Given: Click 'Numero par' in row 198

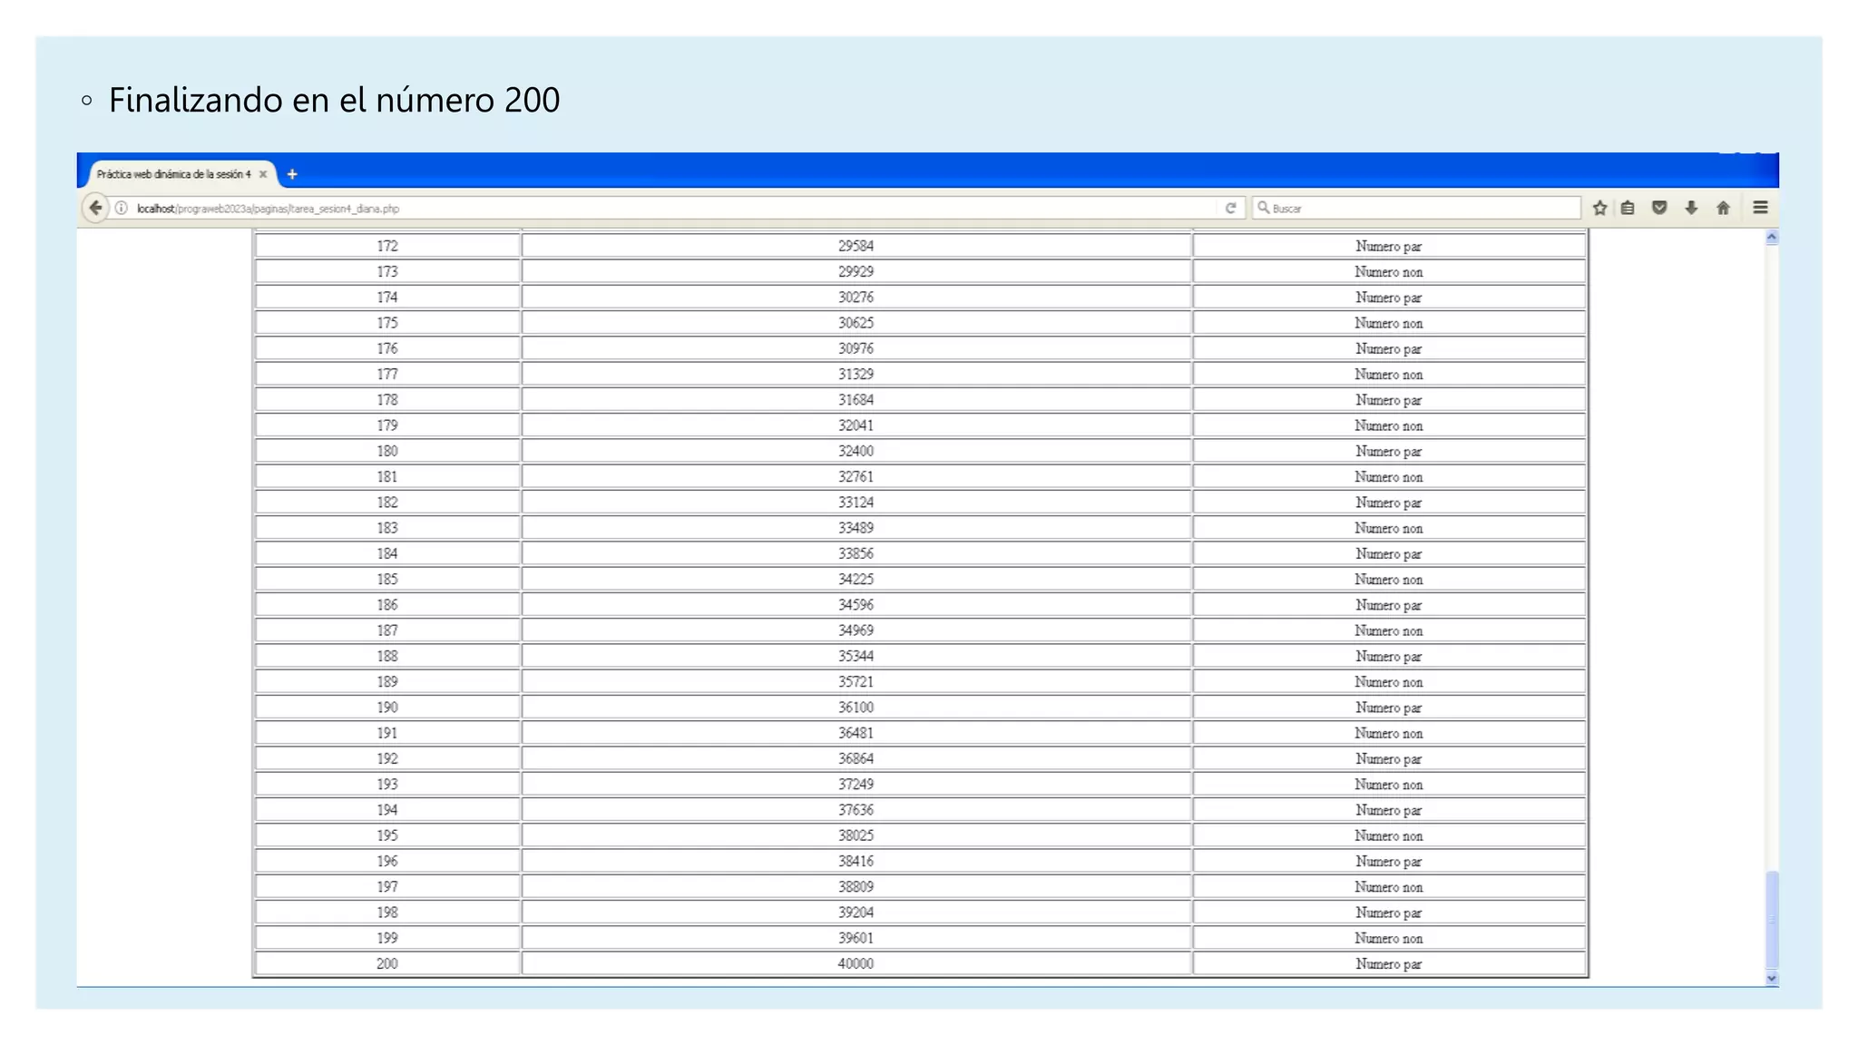Looking at the screenshot, I should coord(1388,913).
